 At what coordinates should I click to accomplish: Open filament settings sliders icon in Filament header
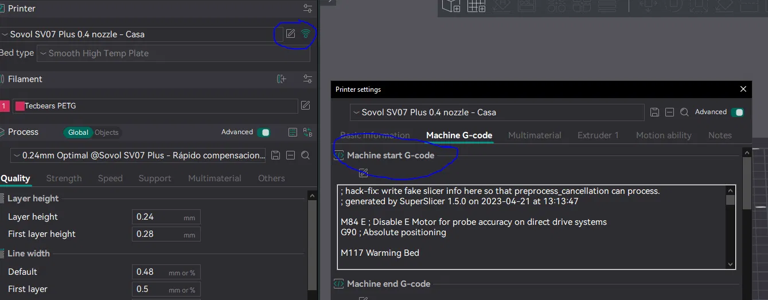308,79
